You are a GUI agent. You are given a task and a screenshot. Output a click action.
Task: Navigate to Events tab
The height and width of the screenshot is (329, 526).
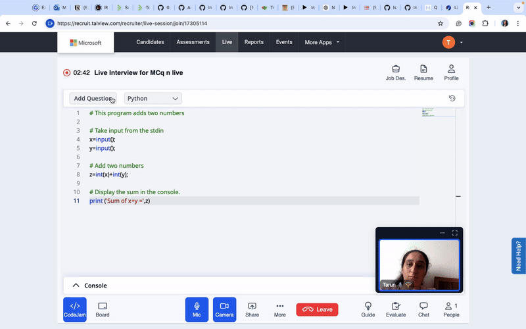(284, 42)
